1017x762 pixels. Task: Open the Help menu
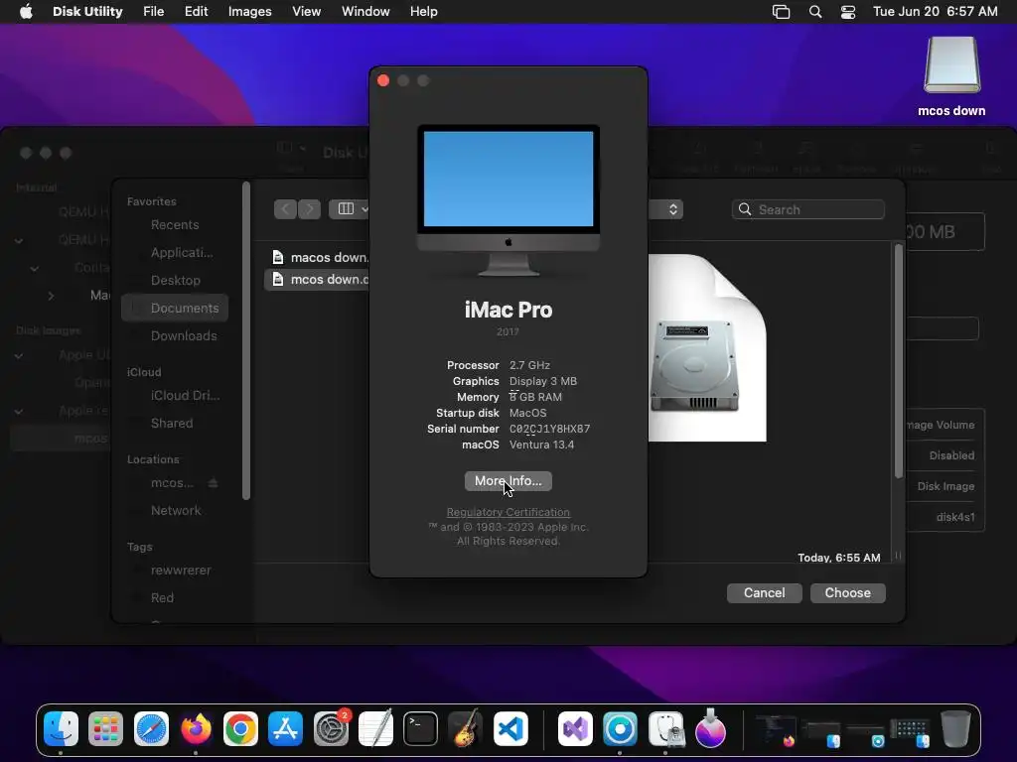pyautogui.click(x=423, y=12)
